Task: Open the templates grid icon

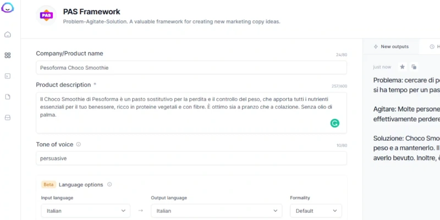Action: click(8, 56)
